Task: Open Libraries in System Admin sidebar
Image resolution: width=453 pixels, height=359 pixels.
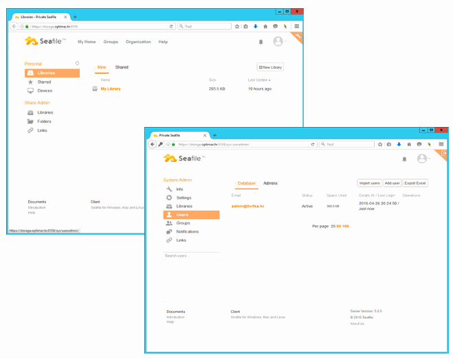Action: pyautogui.click(x=184, y=206)
